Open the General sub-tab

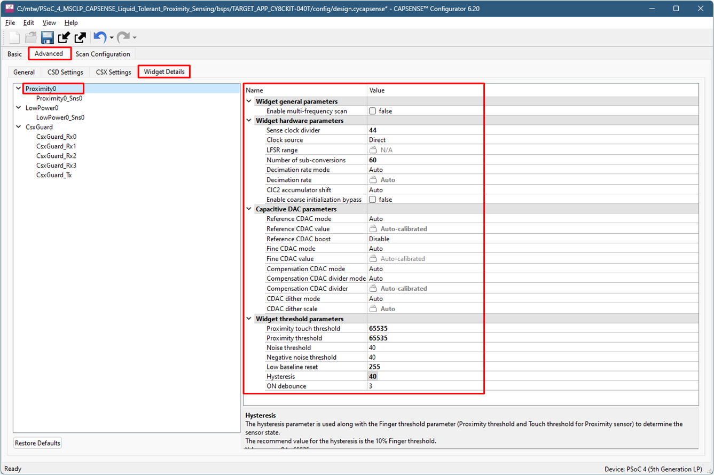(24, 72)
